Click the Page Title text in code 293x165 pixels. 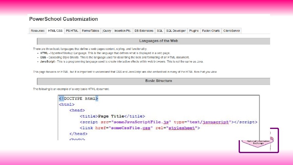click(111, 116)
